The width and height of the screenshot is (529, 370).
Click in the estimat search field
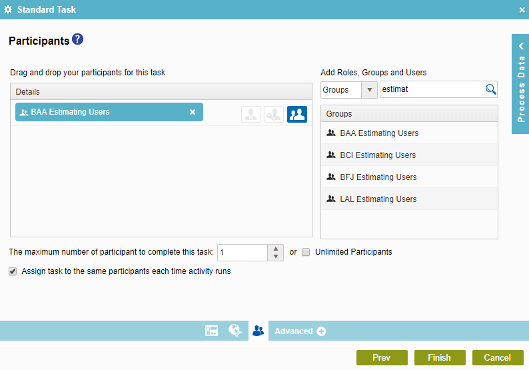(x=430, y=89)
